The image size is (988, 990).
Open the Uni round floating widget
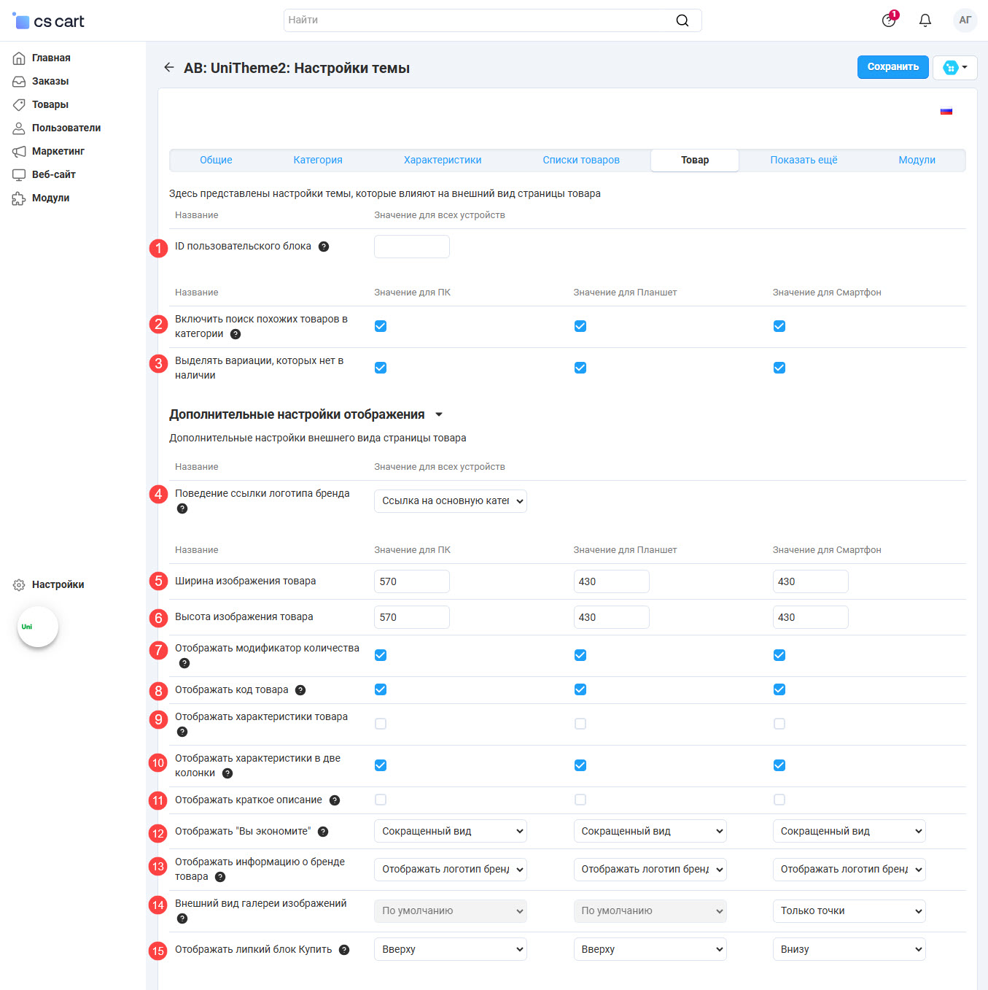pyautogui.click(x=38, y=627)
